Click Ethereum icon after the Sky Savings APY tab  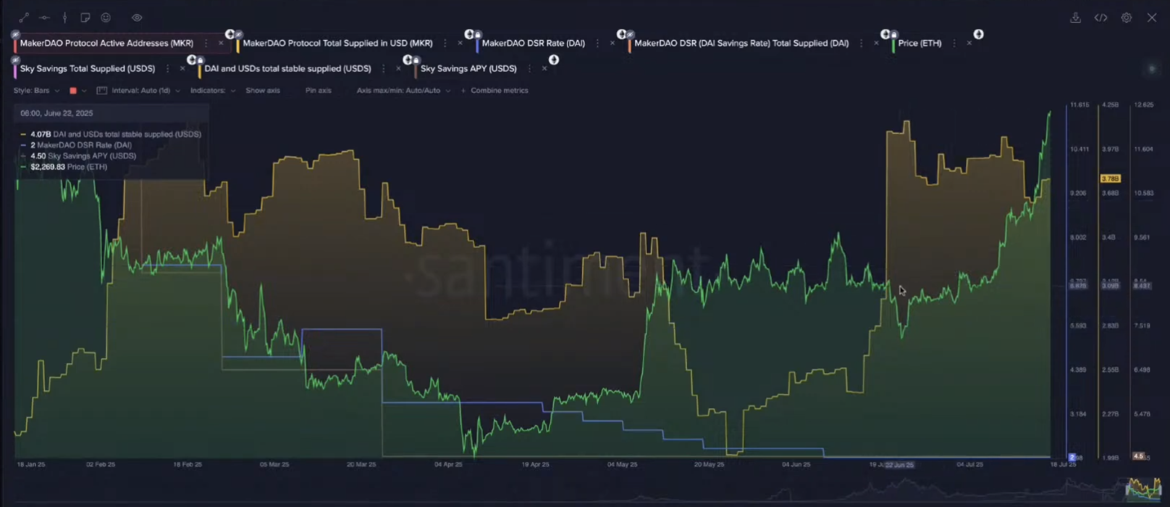click(x=553, y=60)
